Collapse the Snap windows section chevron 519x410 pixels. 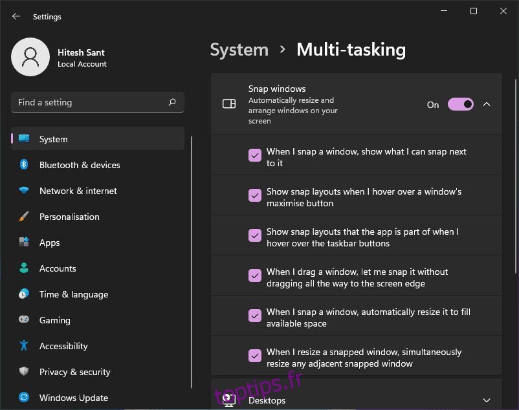[487, 104]
